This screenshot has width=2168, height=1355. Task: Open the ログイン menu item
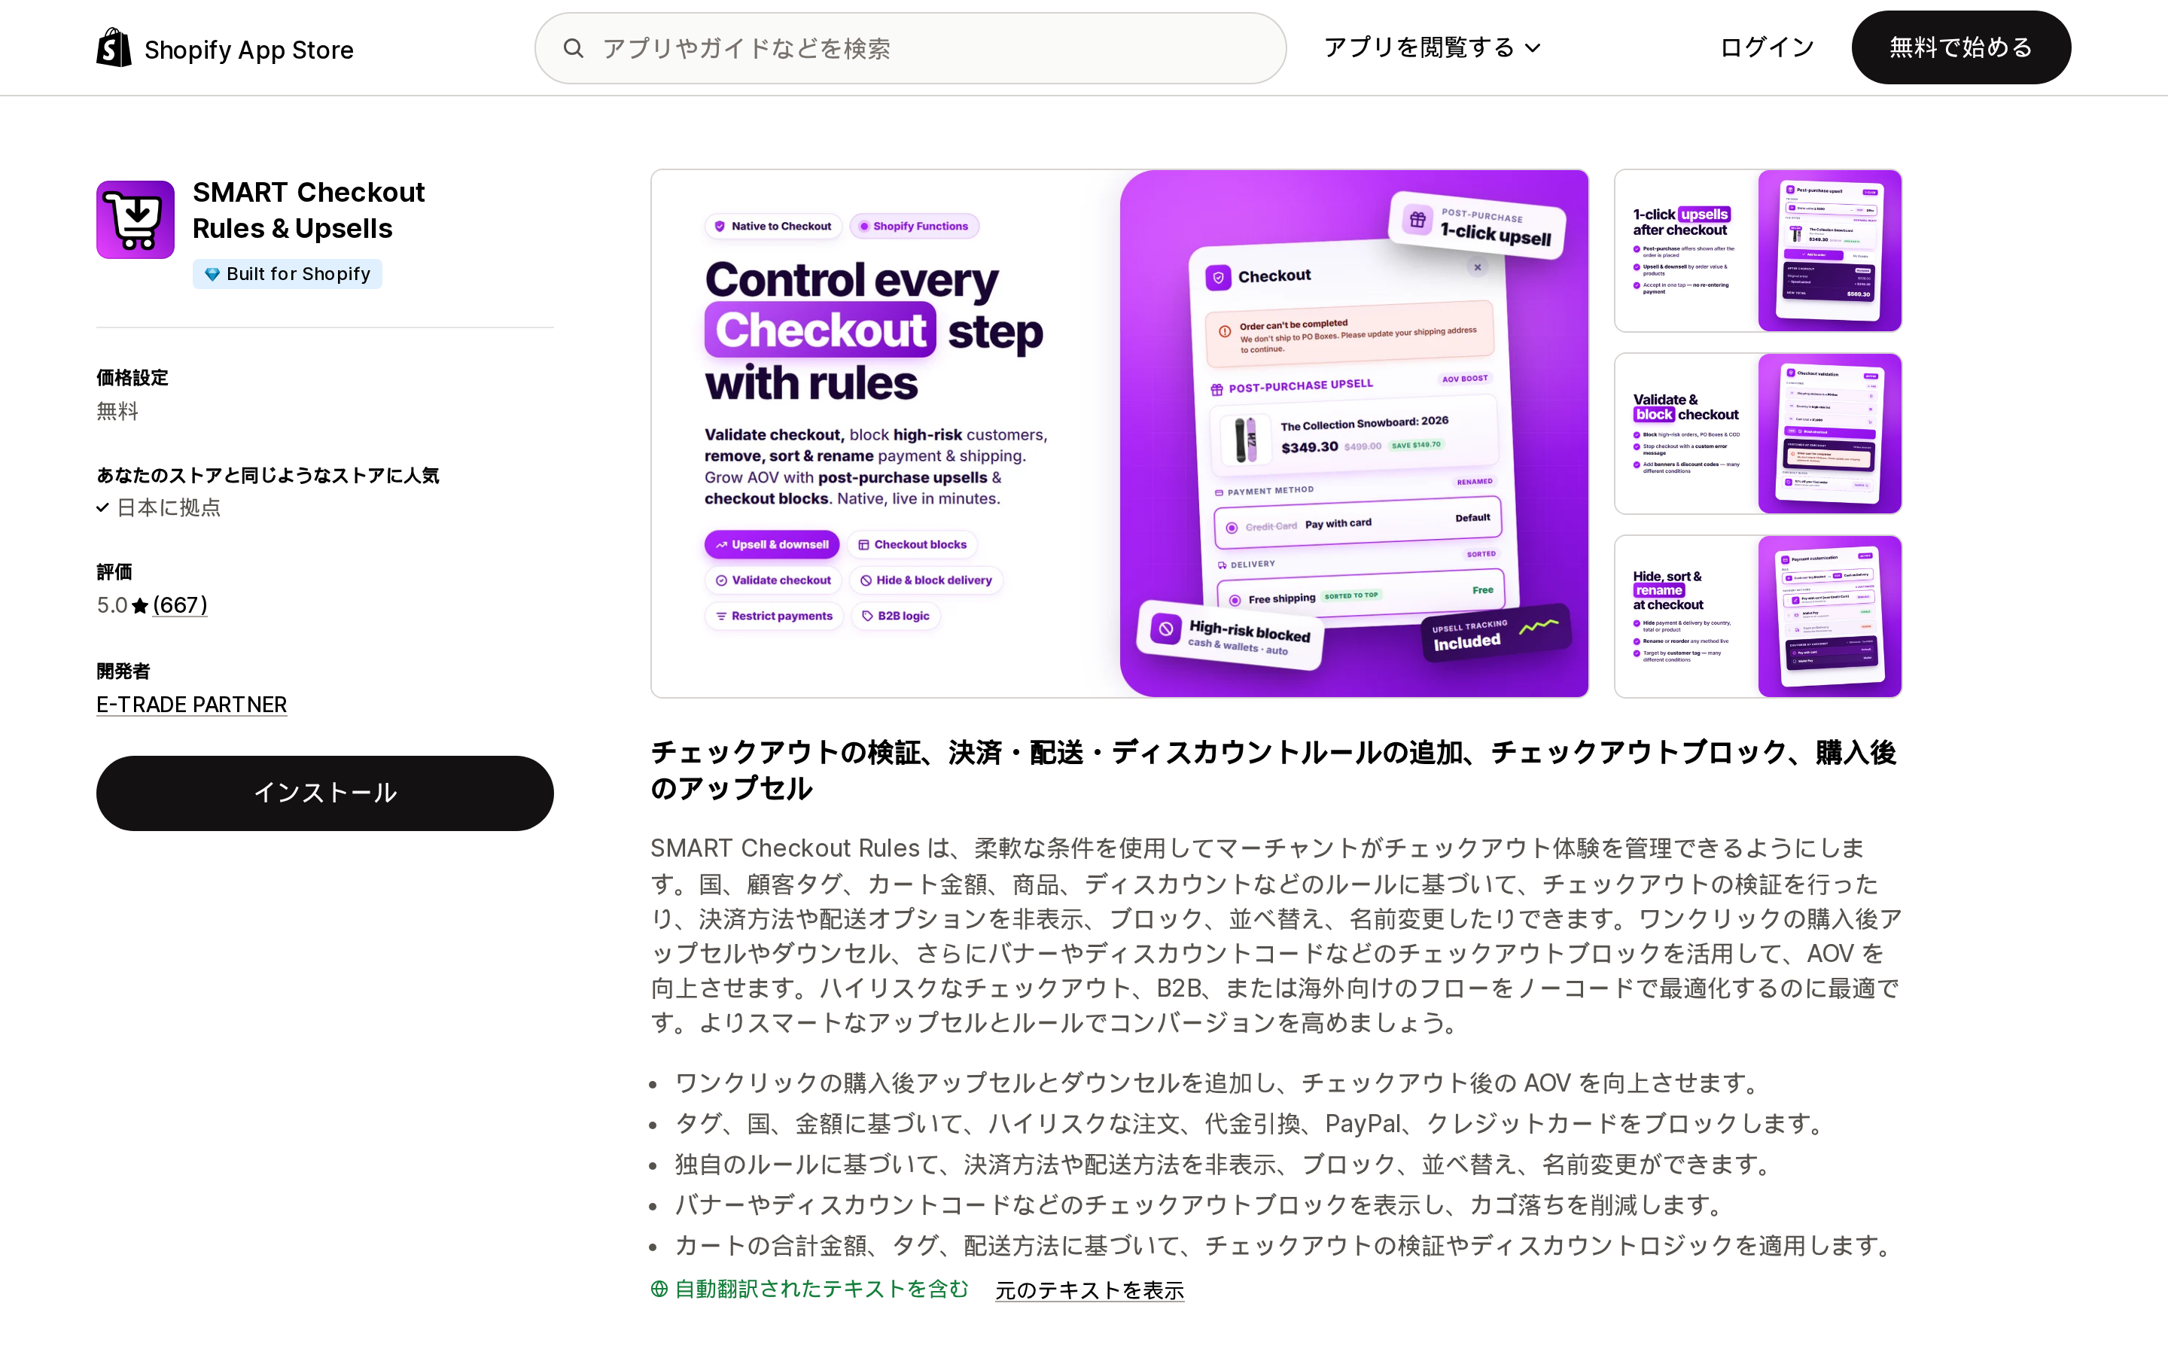click(1767, 47)
